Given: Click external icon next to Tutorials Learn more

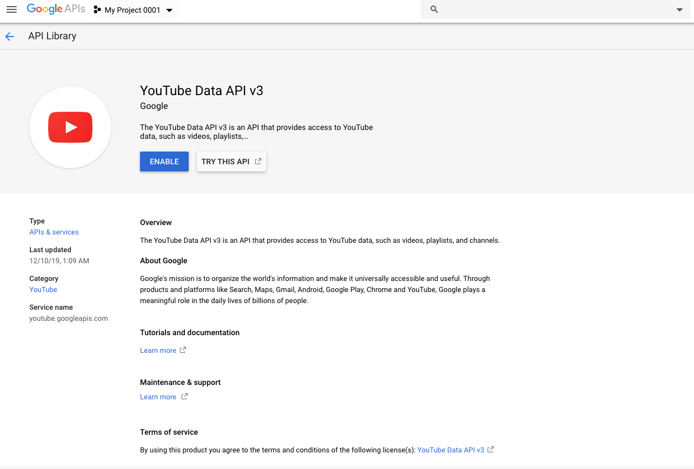Looking at the screenshot, I should tap(183, 350).
